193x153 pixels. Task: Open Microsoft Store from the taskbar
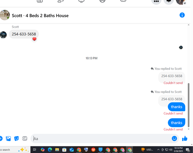tap(64, 150)
